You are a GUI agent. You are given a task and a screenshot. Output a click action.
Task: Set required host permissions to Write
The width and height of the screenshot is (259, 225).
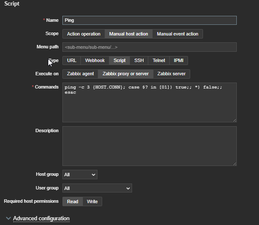(92, 201)
